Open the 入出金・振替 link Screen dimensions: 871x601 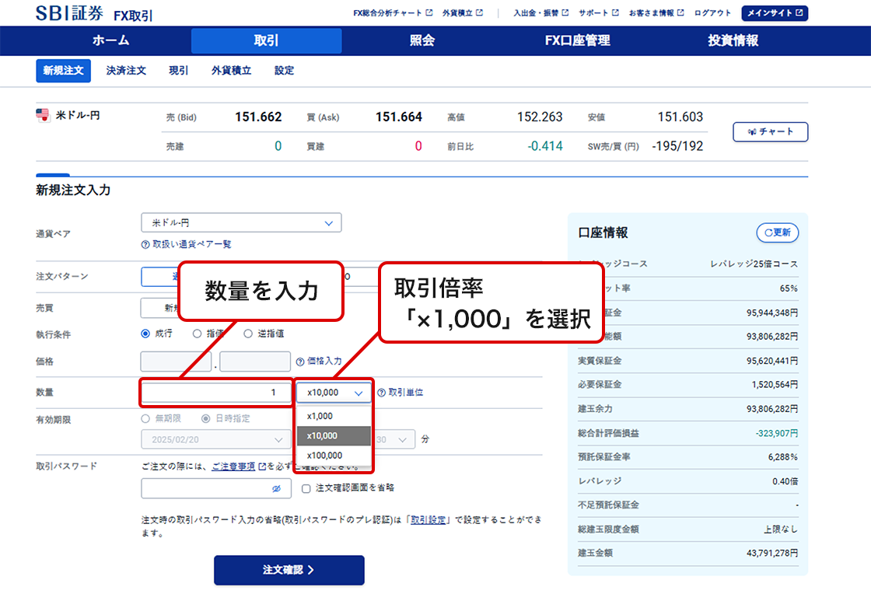point(540,12)
